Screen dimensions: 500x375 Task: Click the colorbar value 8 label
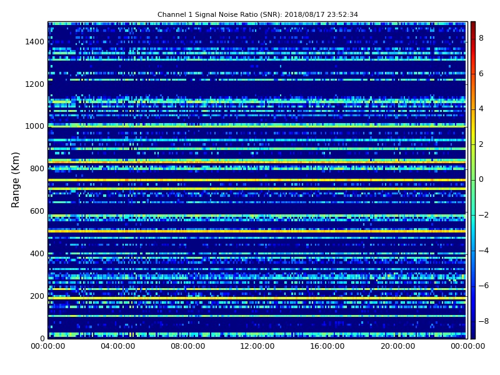(481, 38)
